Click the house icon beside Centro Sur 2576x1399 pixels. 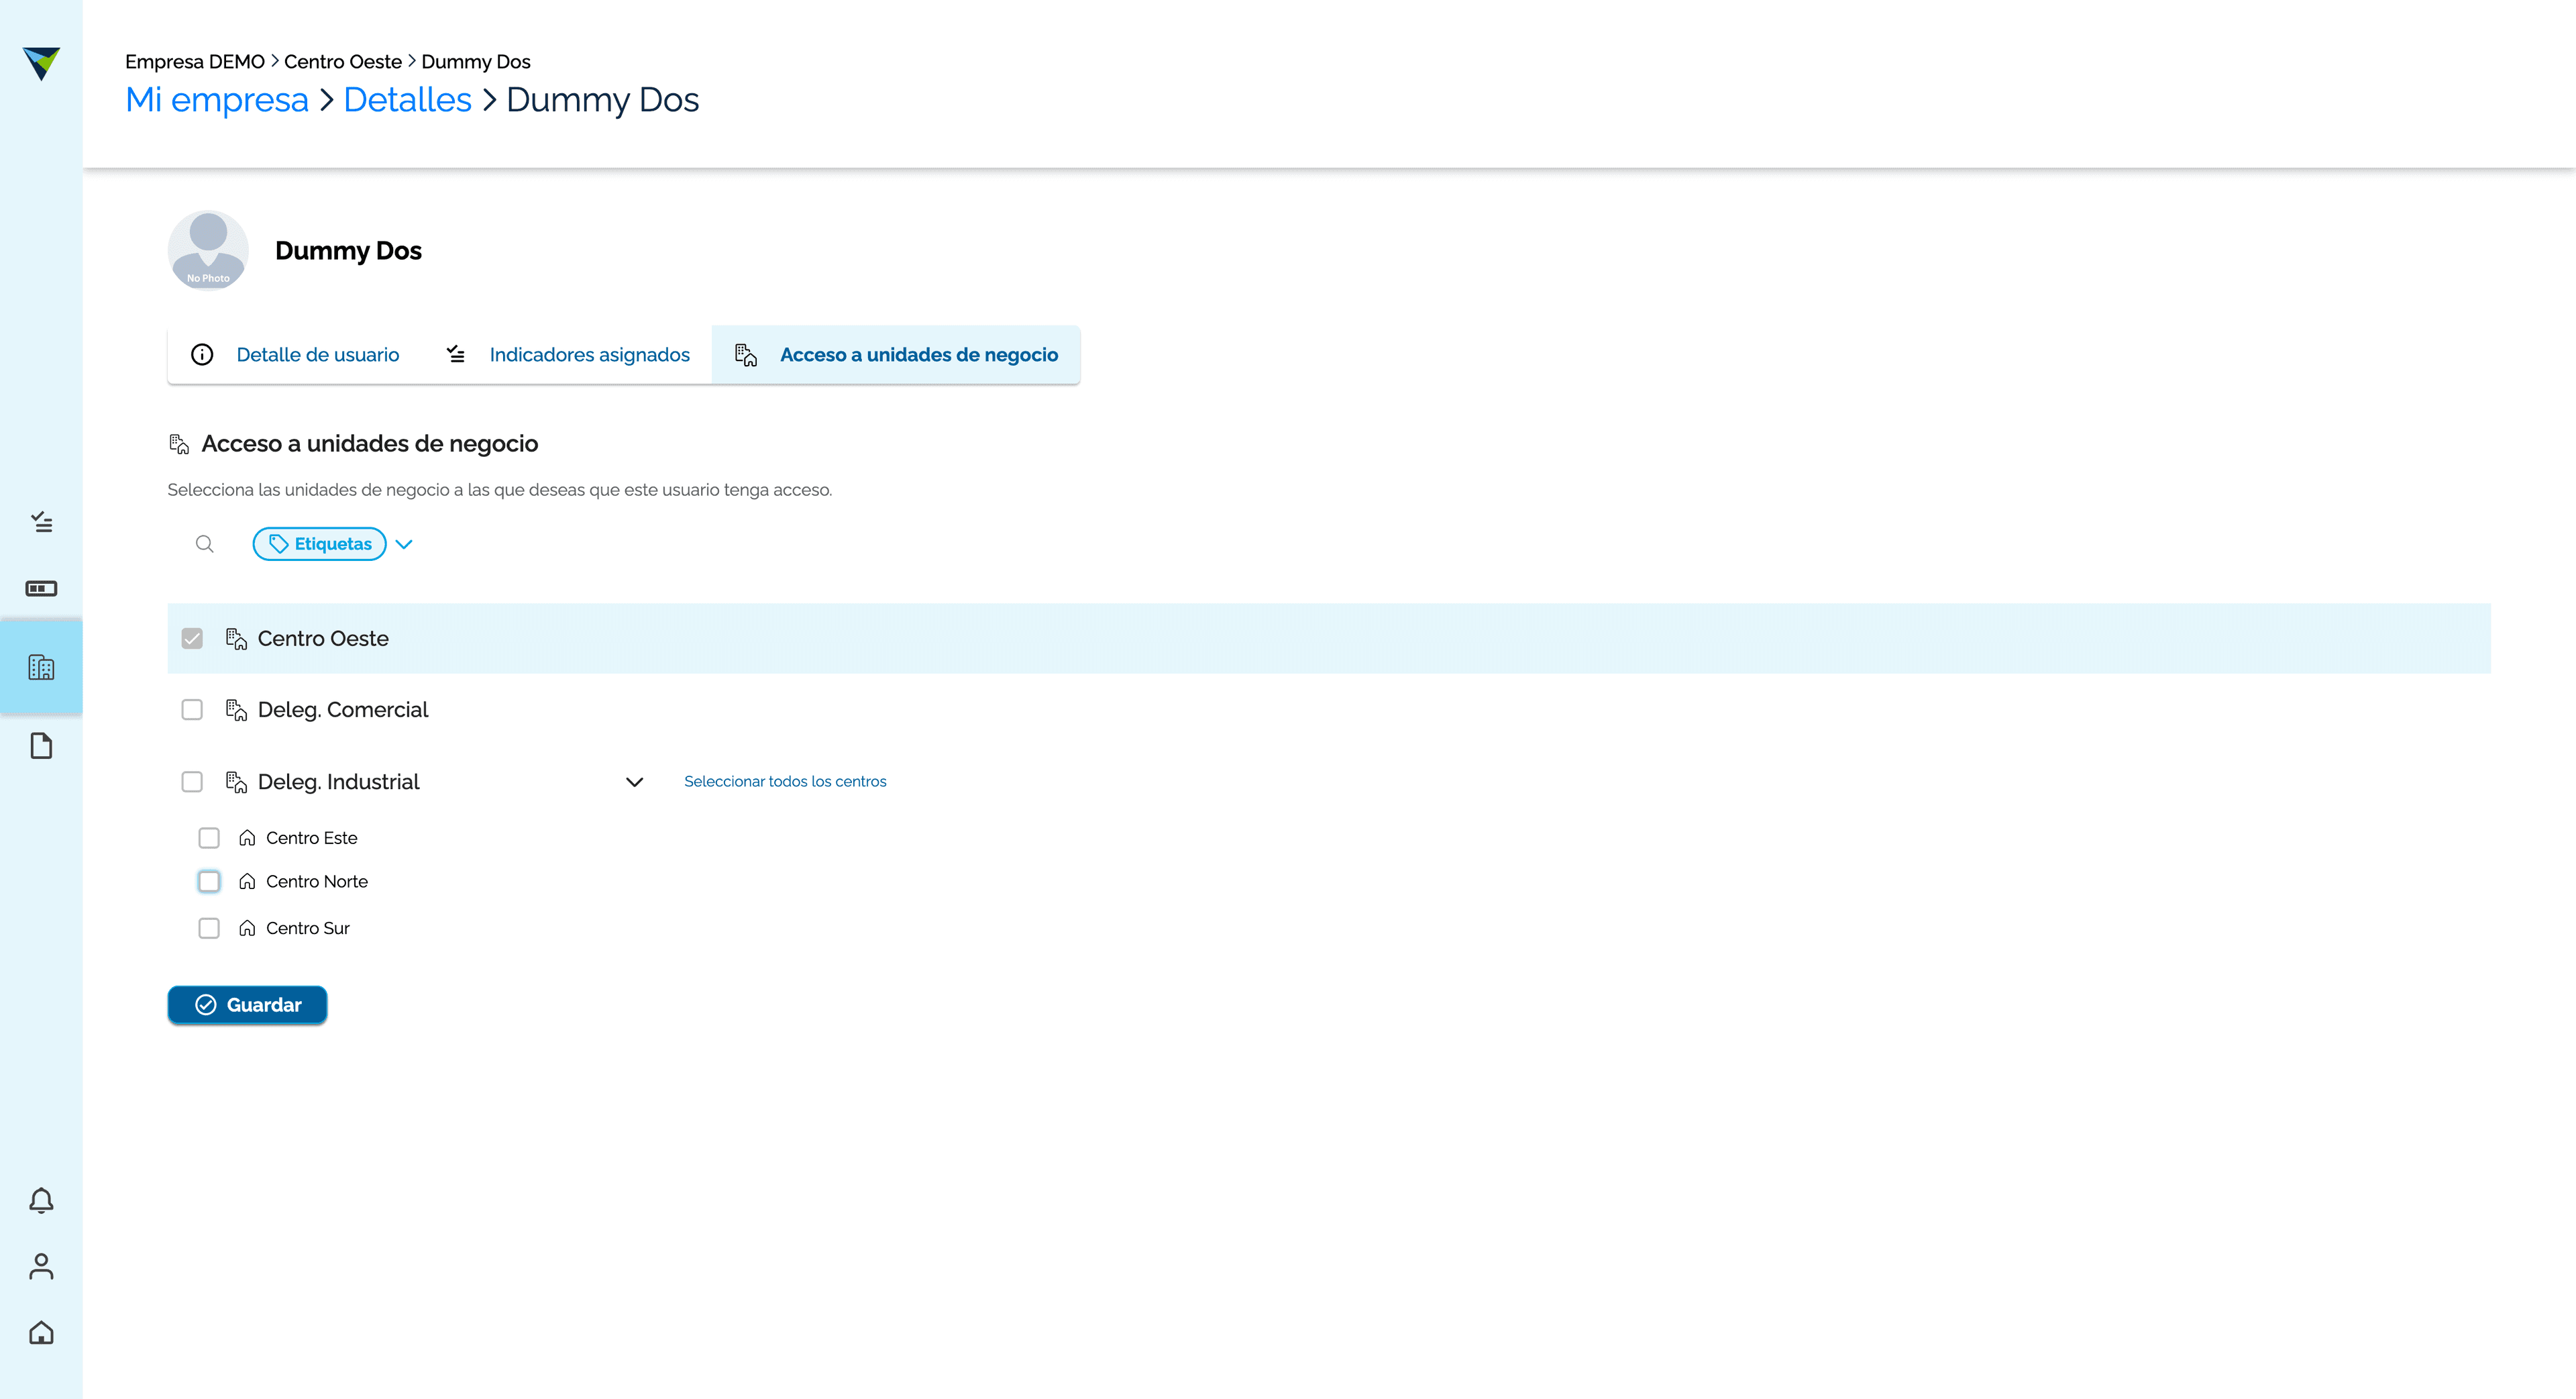pyautogui.click(x=247, y=928)
